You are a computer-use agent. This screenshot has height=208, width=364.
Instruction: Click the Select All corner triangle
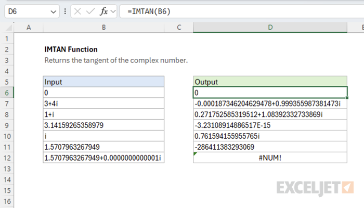tap(9, 28)
